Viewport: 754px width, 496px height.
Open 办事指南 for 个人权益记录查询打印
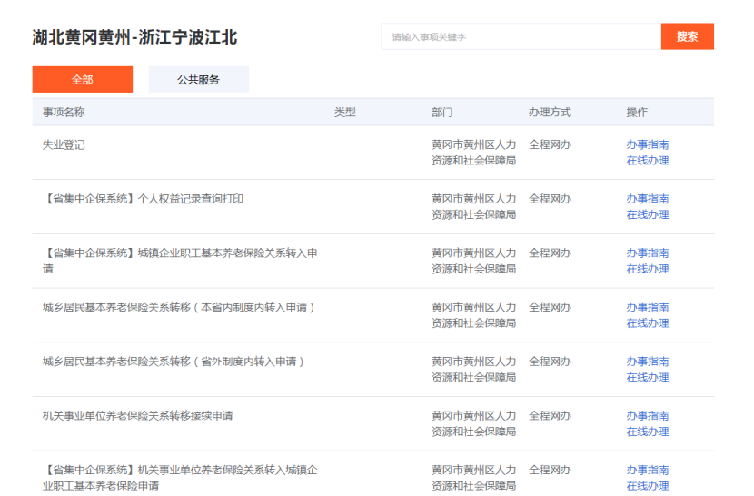click(x=647, y=199)
